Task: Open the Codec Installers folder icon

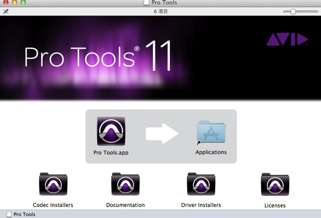Action: click(53, 184)
